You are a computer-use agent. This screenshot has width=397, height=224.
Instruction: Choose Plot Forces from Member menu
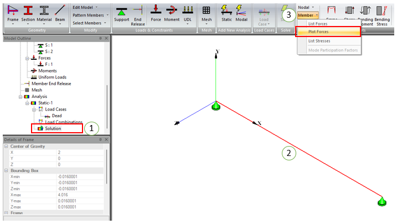pyautogui.click(x=319, y=32)
